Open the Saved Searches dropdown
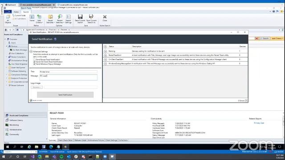The image size is (285, 160). pyautogui.click(x=50, y=19)
